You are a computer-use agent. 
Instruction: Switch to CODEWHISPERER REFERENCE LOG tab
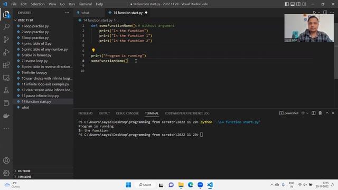187,113
